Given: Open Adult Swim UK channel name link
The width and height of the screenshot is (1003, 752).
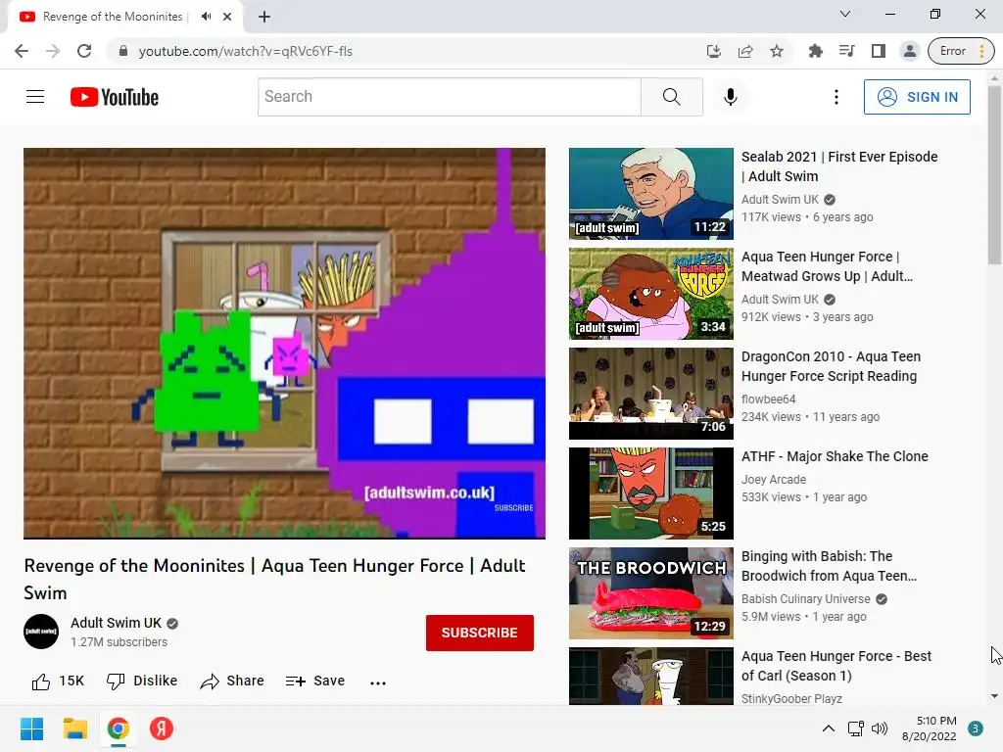Looking at the screenshot, I should pyautogui.click(x=116, y=623).
